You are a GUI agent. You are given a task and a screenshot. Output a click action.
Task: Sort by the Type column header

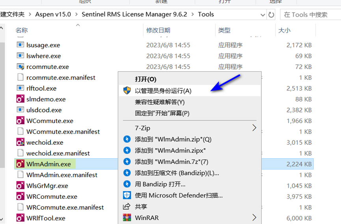tap(224, 30)
